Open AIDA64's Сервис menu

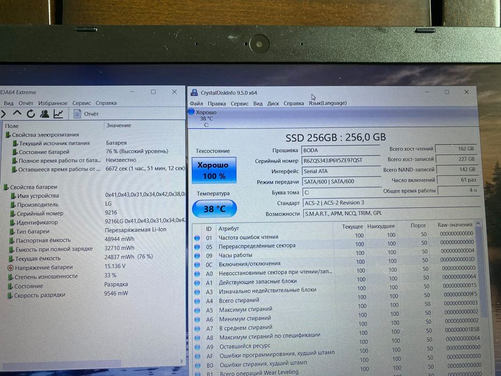[82, 103]
